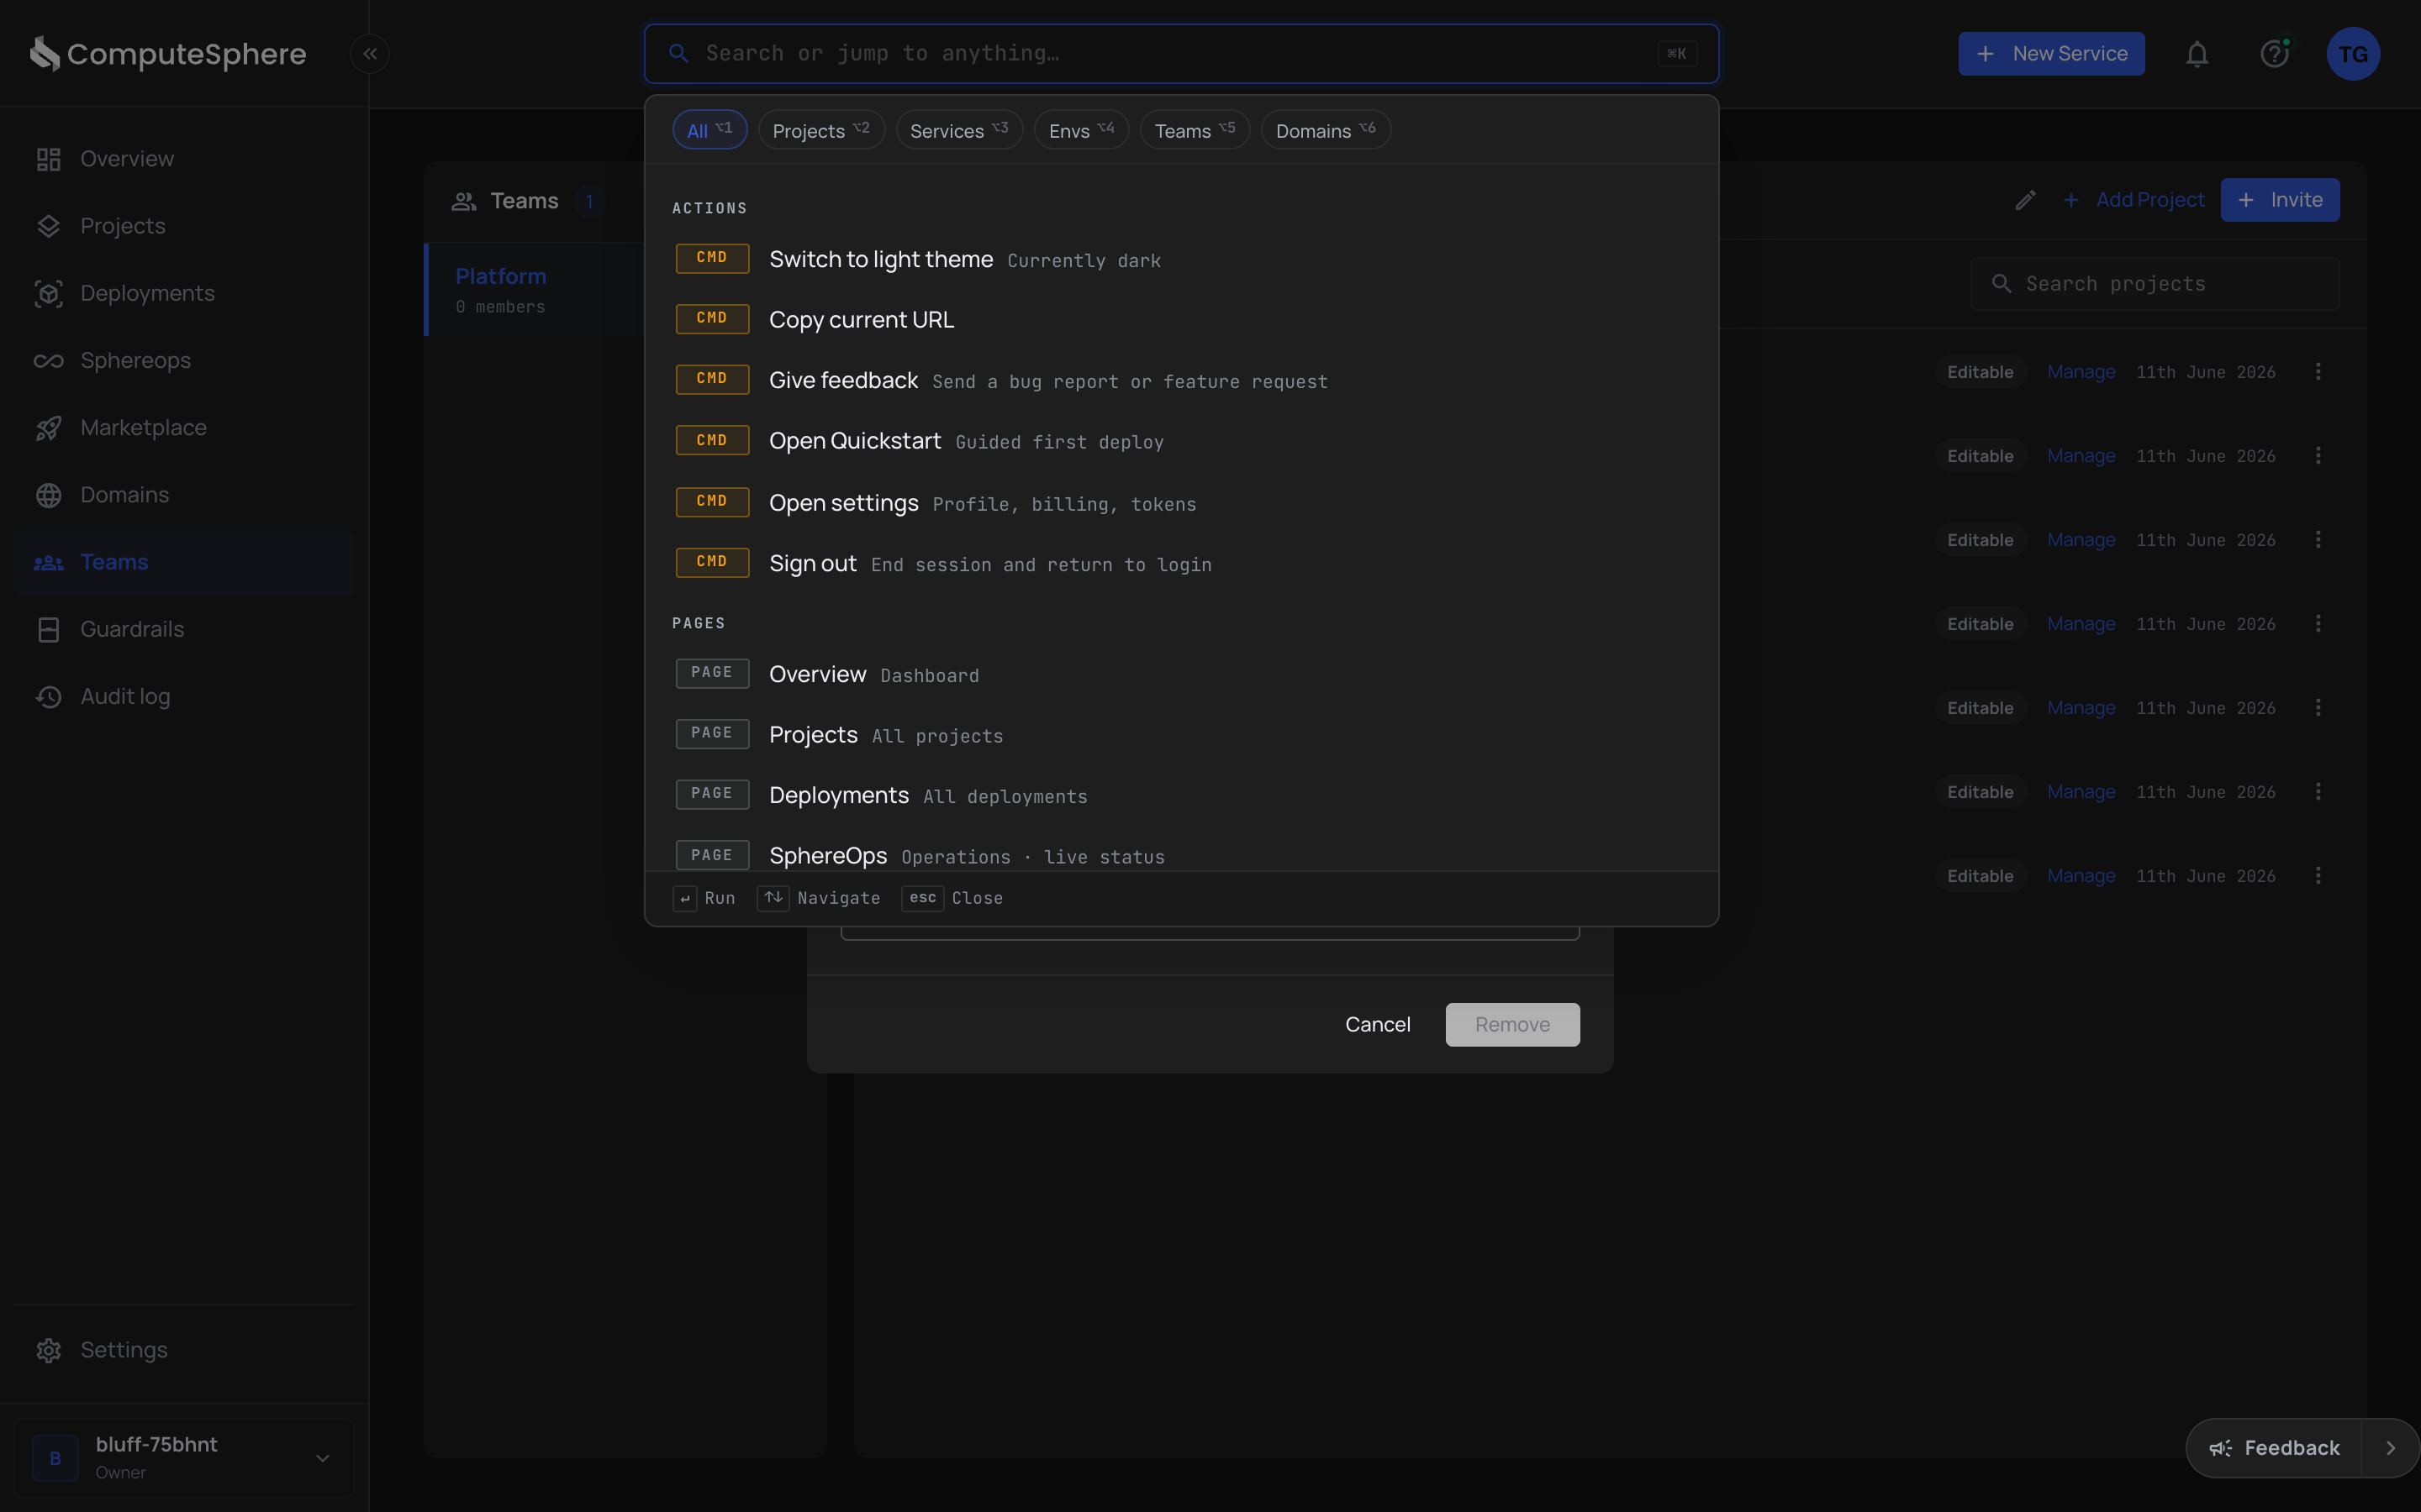Click the Invite button
The height and width of the screenshot is (1512, 2421).
pyautogui.click(x=2280, y=200)
